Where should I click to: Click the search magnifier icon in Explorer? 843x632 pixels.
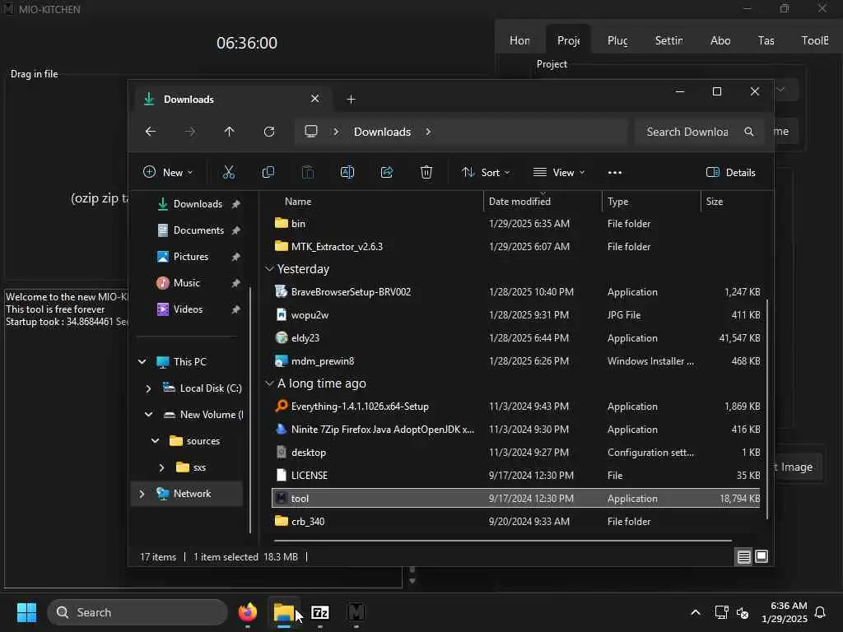[749, 132]
